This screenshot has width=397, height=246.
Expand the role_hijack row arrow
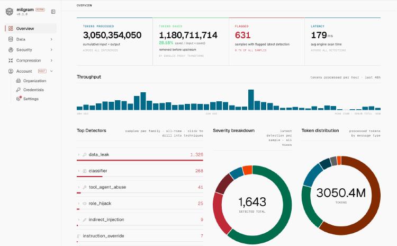pos(78,203)
